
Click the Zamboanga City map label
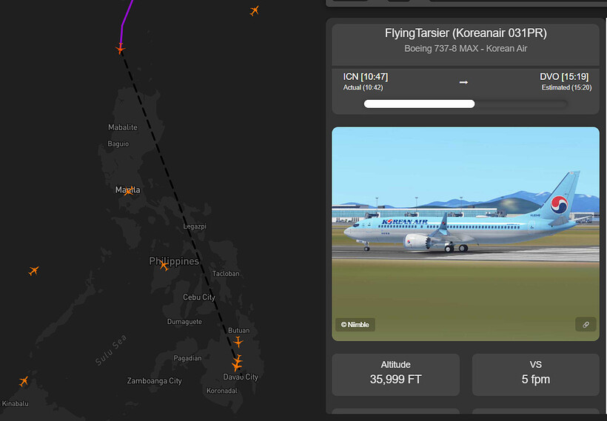(x=155, y=381)
